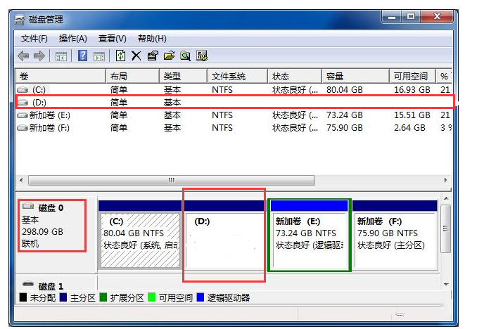
Task: Sort by the 类型 column header
Action: point(183,76)
